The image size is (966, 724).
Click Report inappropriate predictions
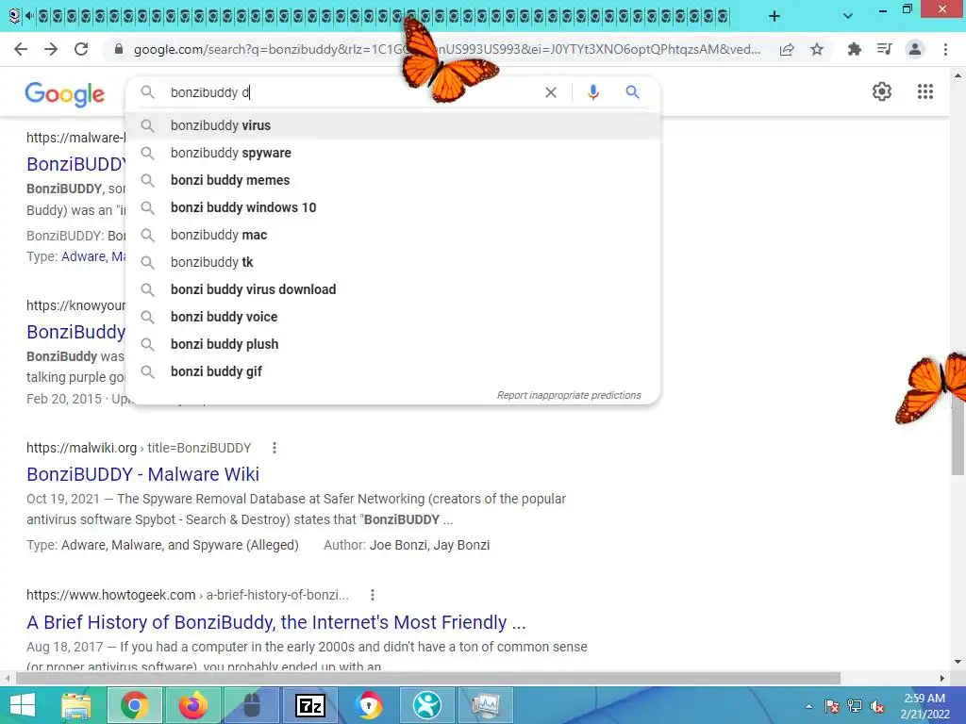point(569,395)
